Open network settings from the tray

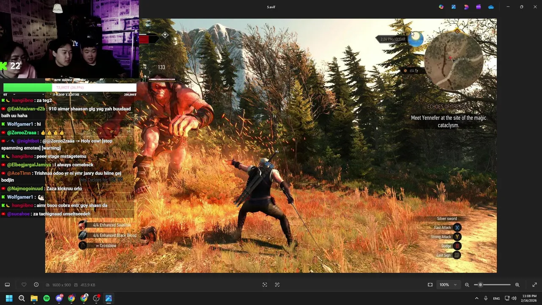pos(507,298)
